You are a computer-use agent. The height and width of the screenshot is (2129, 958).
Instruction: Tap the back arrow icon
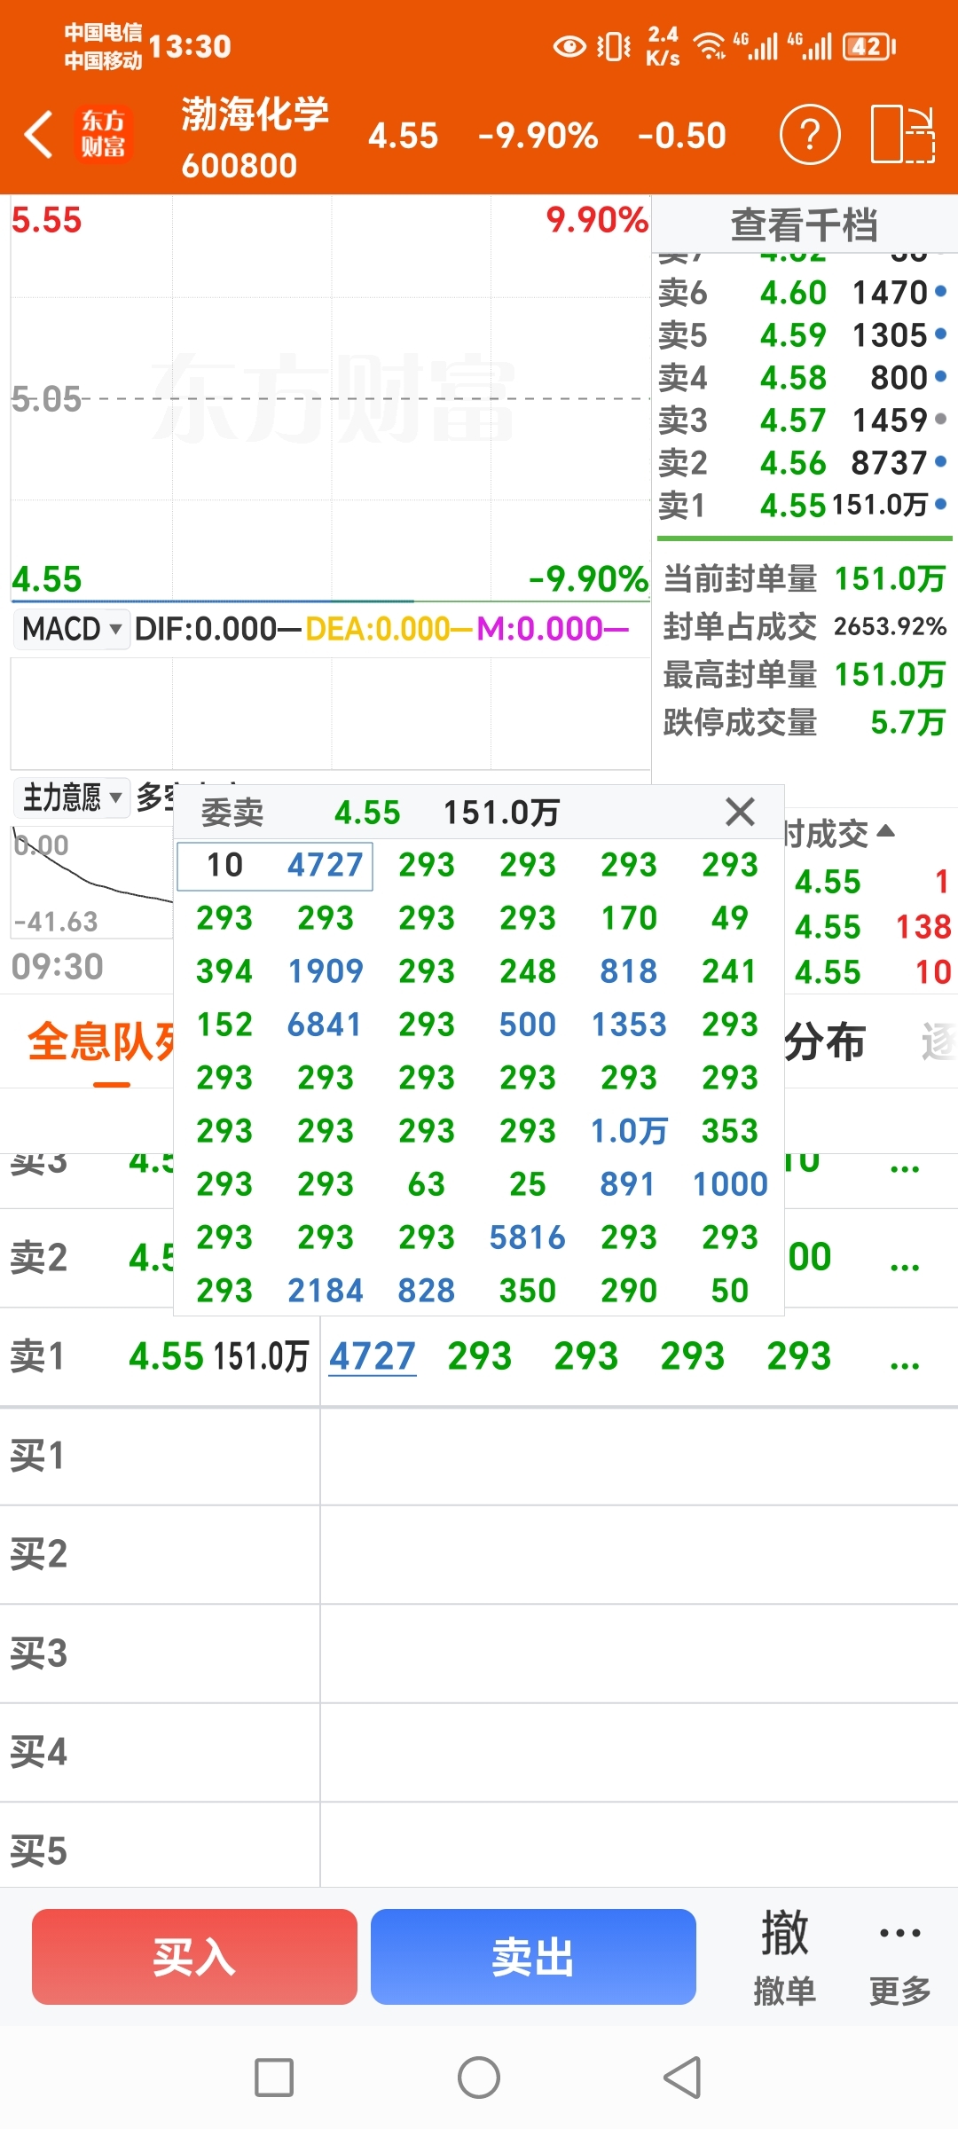pyautogui.click(x=39, y=136)
